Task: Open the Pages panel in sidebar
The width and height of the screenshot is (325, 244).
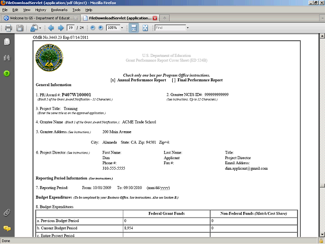Action: click(x=7, y=42)
